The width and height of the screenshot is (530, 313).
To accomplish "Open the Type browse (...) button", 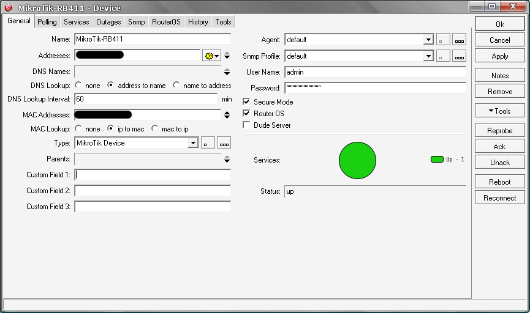I will (224, 142).
